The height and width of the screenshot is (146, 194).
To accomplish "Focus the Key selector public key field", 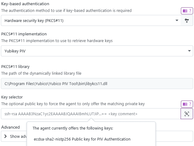I will click(91, 114).
